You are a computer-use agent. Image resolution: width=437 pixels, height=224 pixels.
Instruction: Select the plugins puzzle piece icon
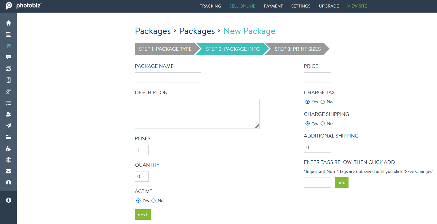[x=8, y=148]
